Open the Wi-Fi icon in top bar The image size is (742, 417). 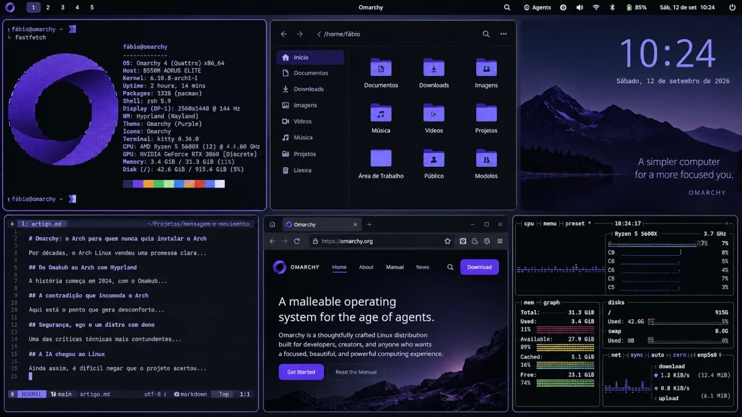(596, 7)
